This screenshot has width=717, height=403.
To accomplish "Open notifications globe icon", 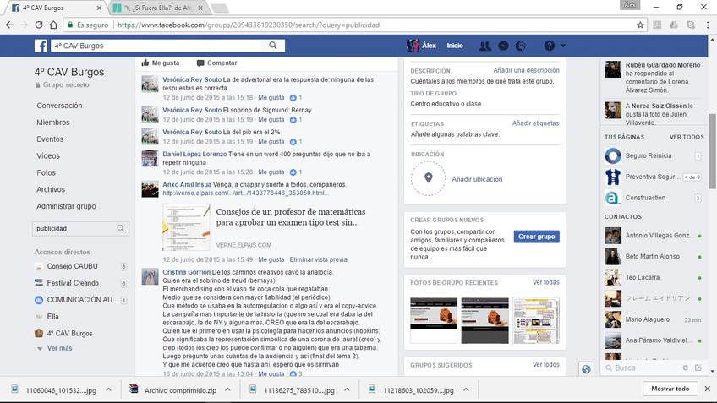I will click(x=520, y=46).
